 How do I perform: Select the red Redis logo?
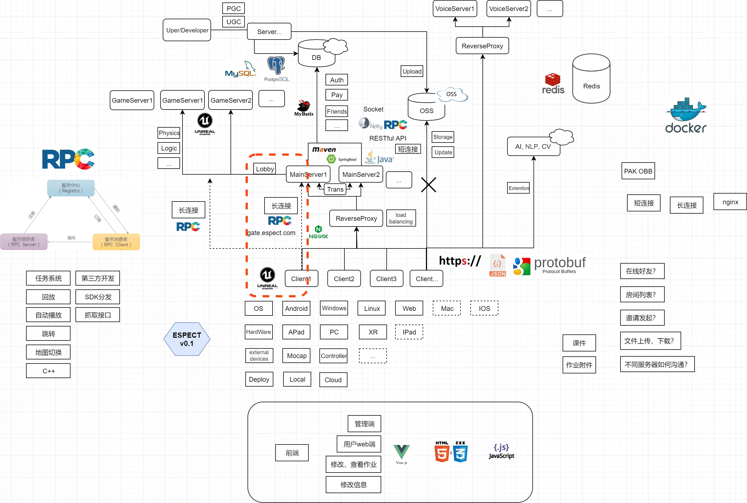pos(553,84)
